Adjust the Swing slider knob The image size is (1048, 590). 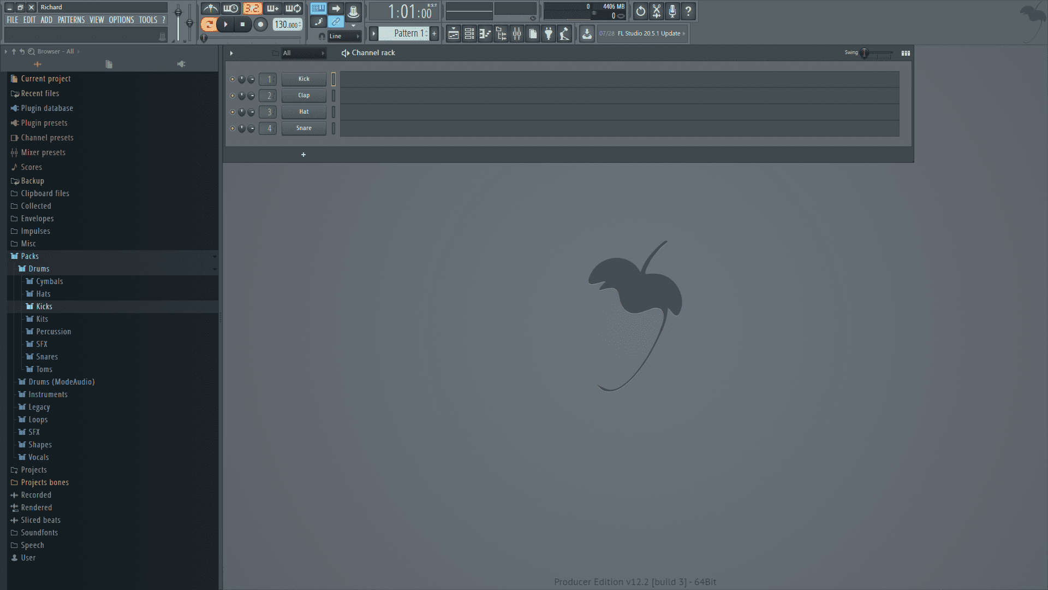click(x=865, y=53)
